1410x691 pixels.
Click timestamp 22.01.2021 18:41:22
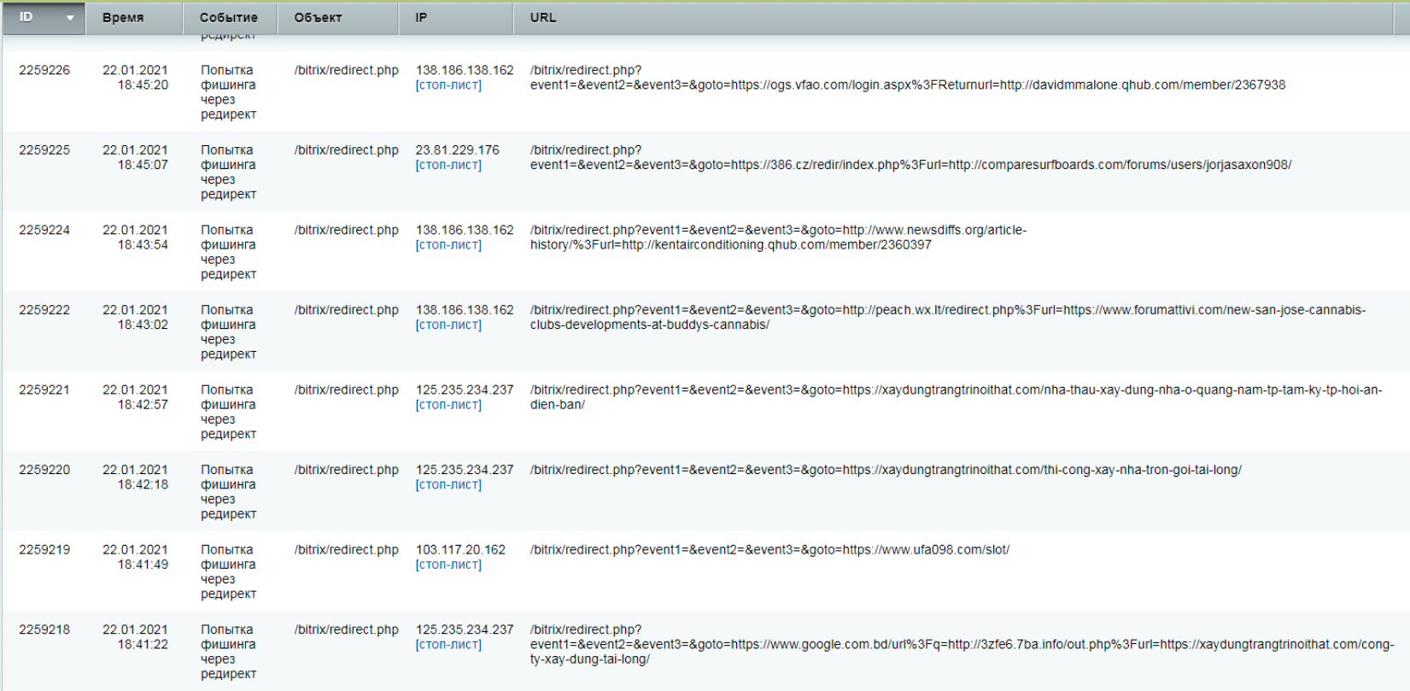(136, 637)
